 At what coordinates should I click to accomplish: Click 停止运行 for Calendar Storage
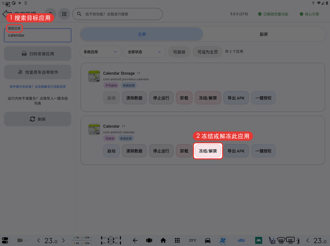[x=161, y=98]
